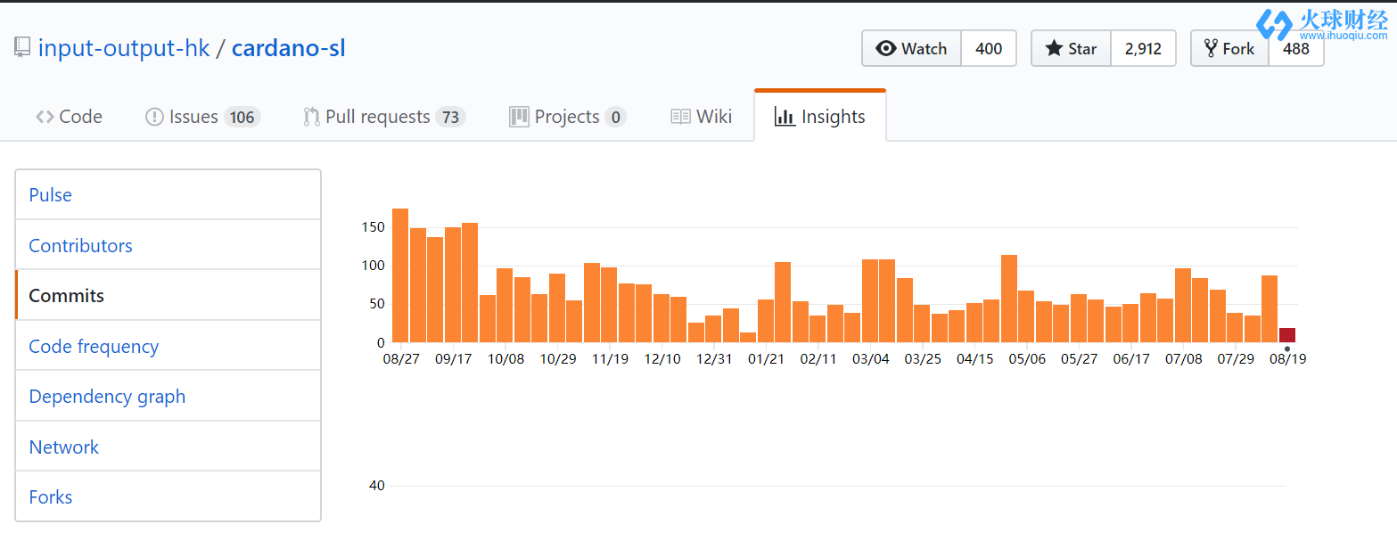Click the fork icon on Fork

(1211, 48)
